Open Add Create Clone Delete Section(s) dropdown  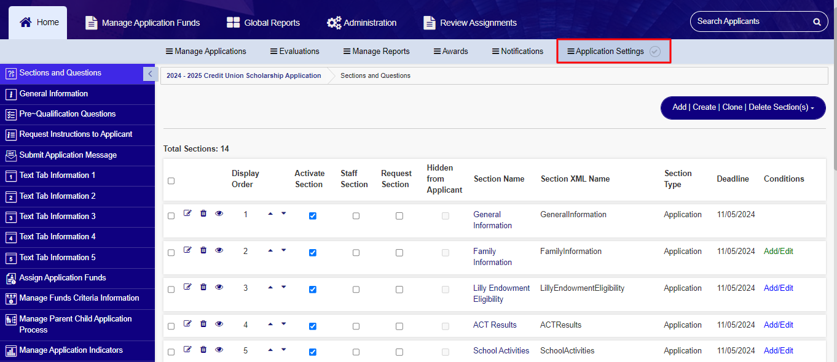(743, 107)
